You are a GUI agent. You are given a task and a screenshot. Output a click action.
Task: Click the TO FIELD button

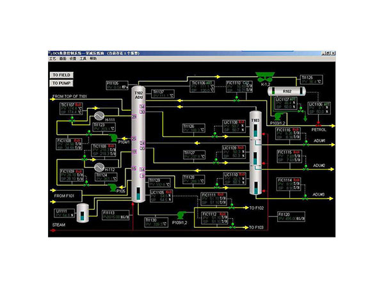[61, 74]
